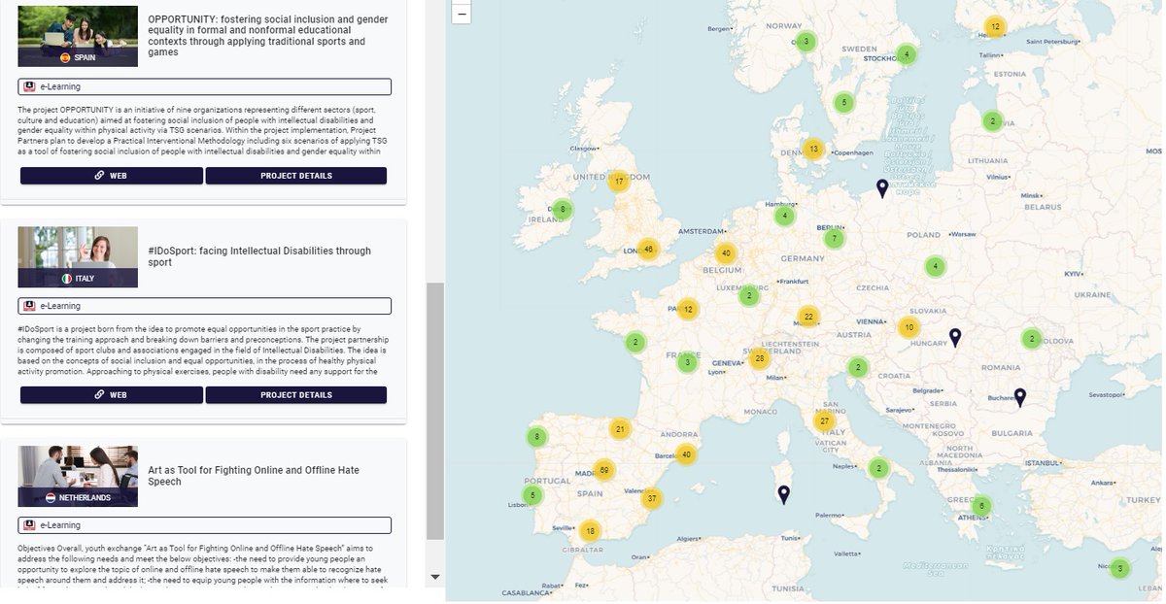This screenshot has height=604, width=1166.
Task: Open cluster marker 3 in southern France
Action: (687, 363)
